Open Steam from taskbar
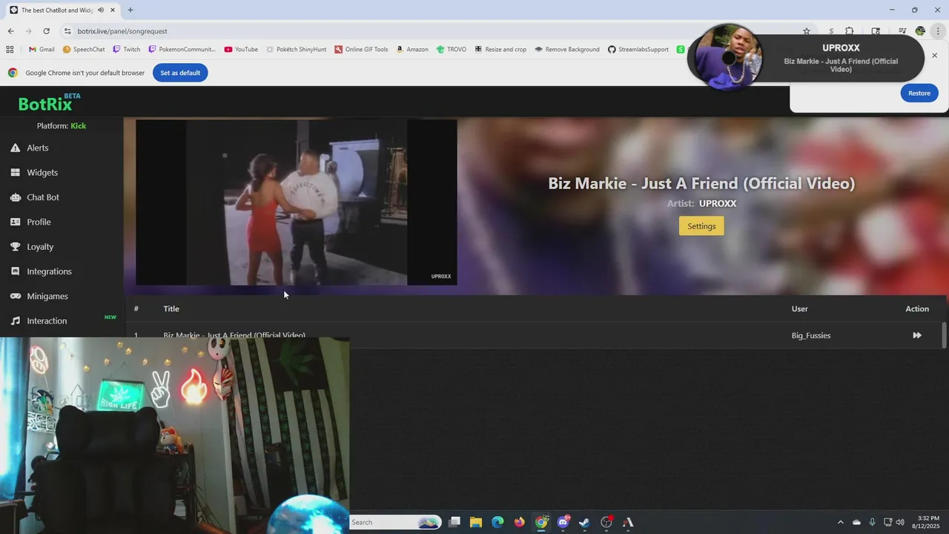 [584, 522]
